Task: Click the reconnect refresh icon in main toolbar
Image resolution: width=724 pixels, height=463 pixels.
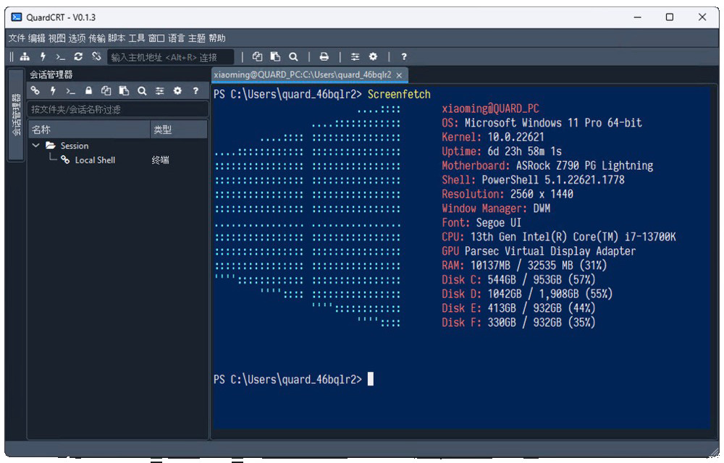Action: pos(78,56)
